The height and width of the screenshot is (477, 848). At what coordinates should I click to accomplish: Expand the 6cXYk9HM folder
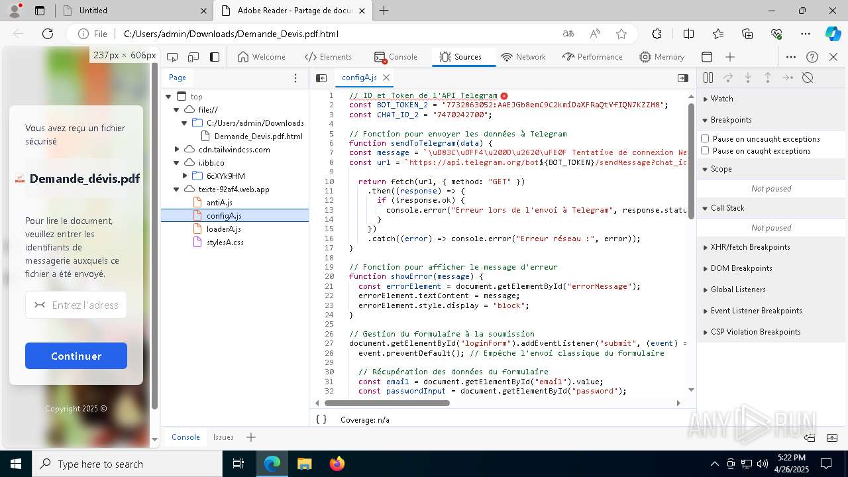(x=185, y=176)
